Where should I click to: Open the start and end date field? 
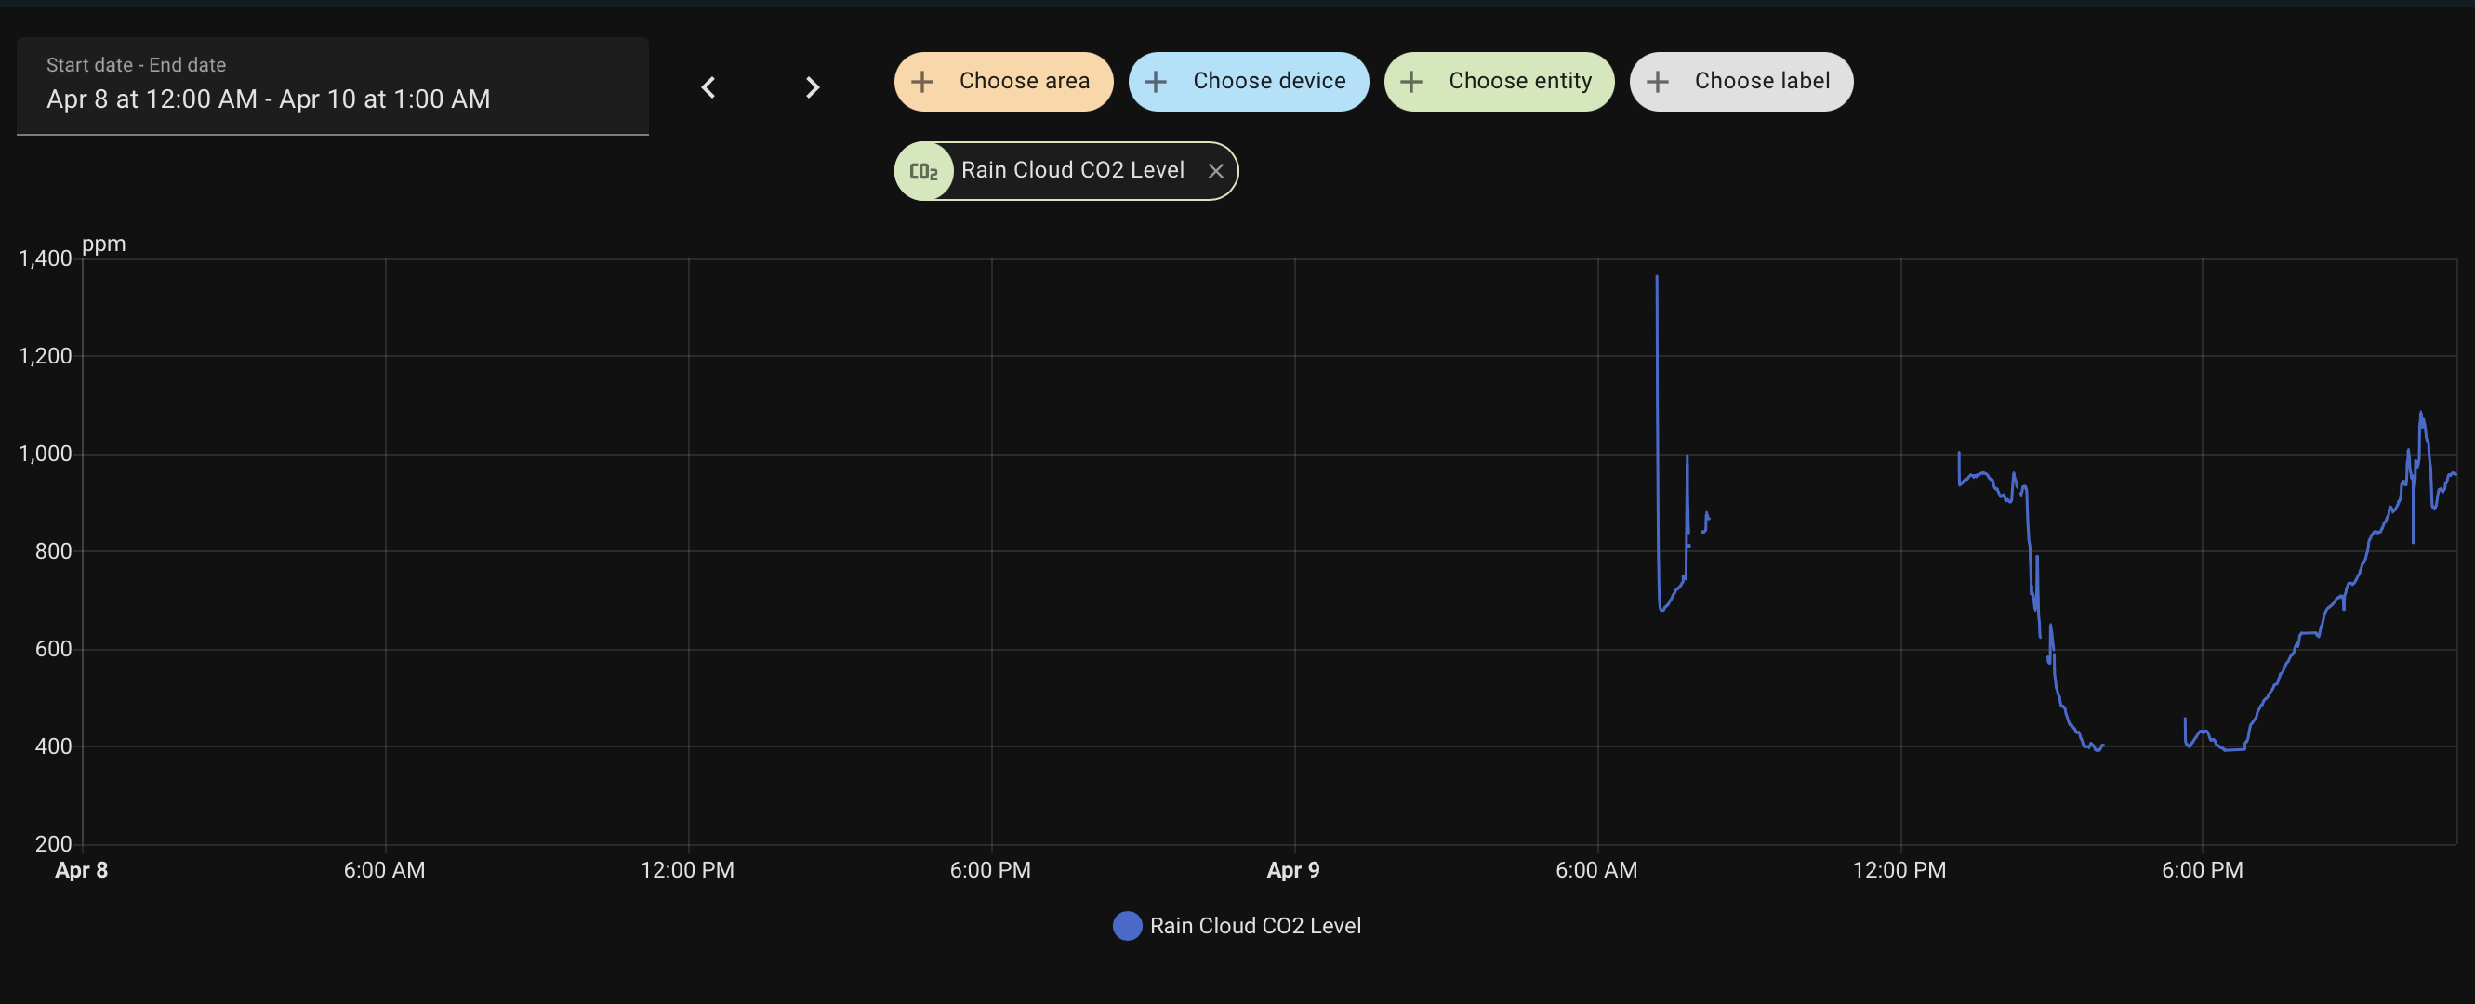point(332,86)
